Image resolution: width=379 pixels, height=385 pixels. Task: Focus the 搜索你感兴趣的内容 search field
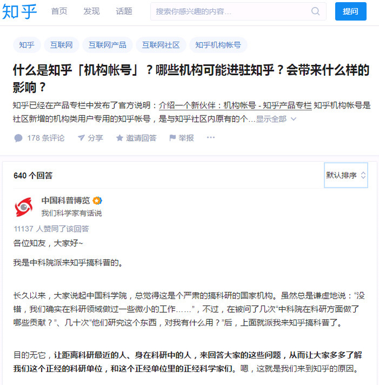click(232, 11)
